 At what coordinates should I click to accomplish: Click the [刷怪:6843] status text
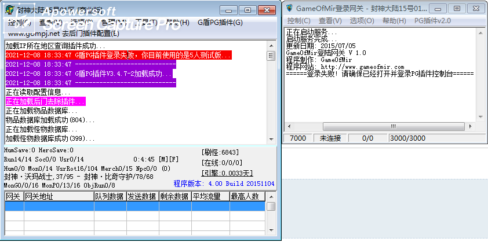coord(220,152)
